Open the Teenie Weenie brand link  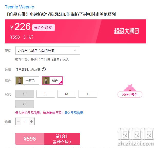(19, 7)
